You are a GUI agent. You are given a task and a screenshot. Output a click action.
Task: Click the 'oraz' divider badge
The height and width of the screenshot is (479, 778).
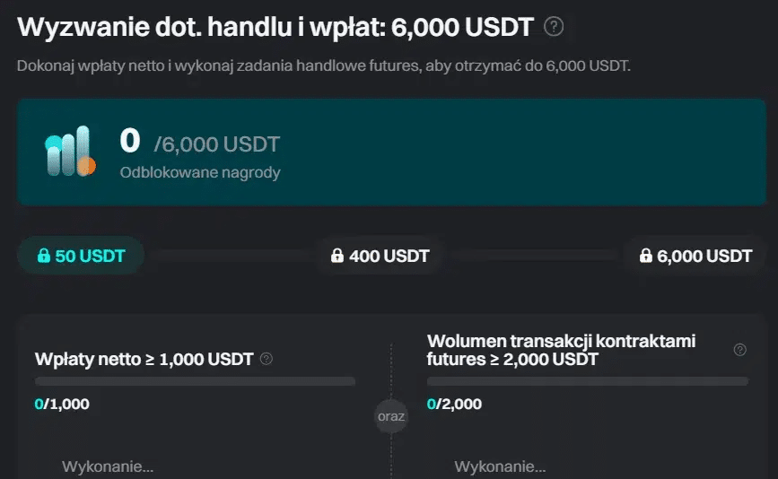pyautogui.click(x=391, y=416)
